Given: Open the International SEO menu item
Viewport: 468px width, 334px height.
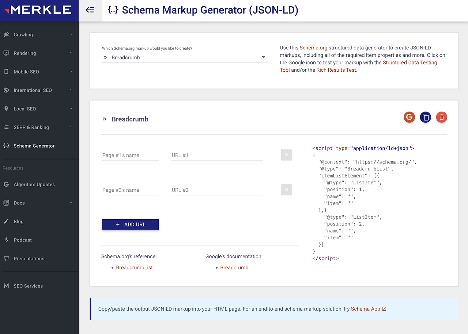Looking at the screenshot, I should pyautogui.click(x=39, y=90).
